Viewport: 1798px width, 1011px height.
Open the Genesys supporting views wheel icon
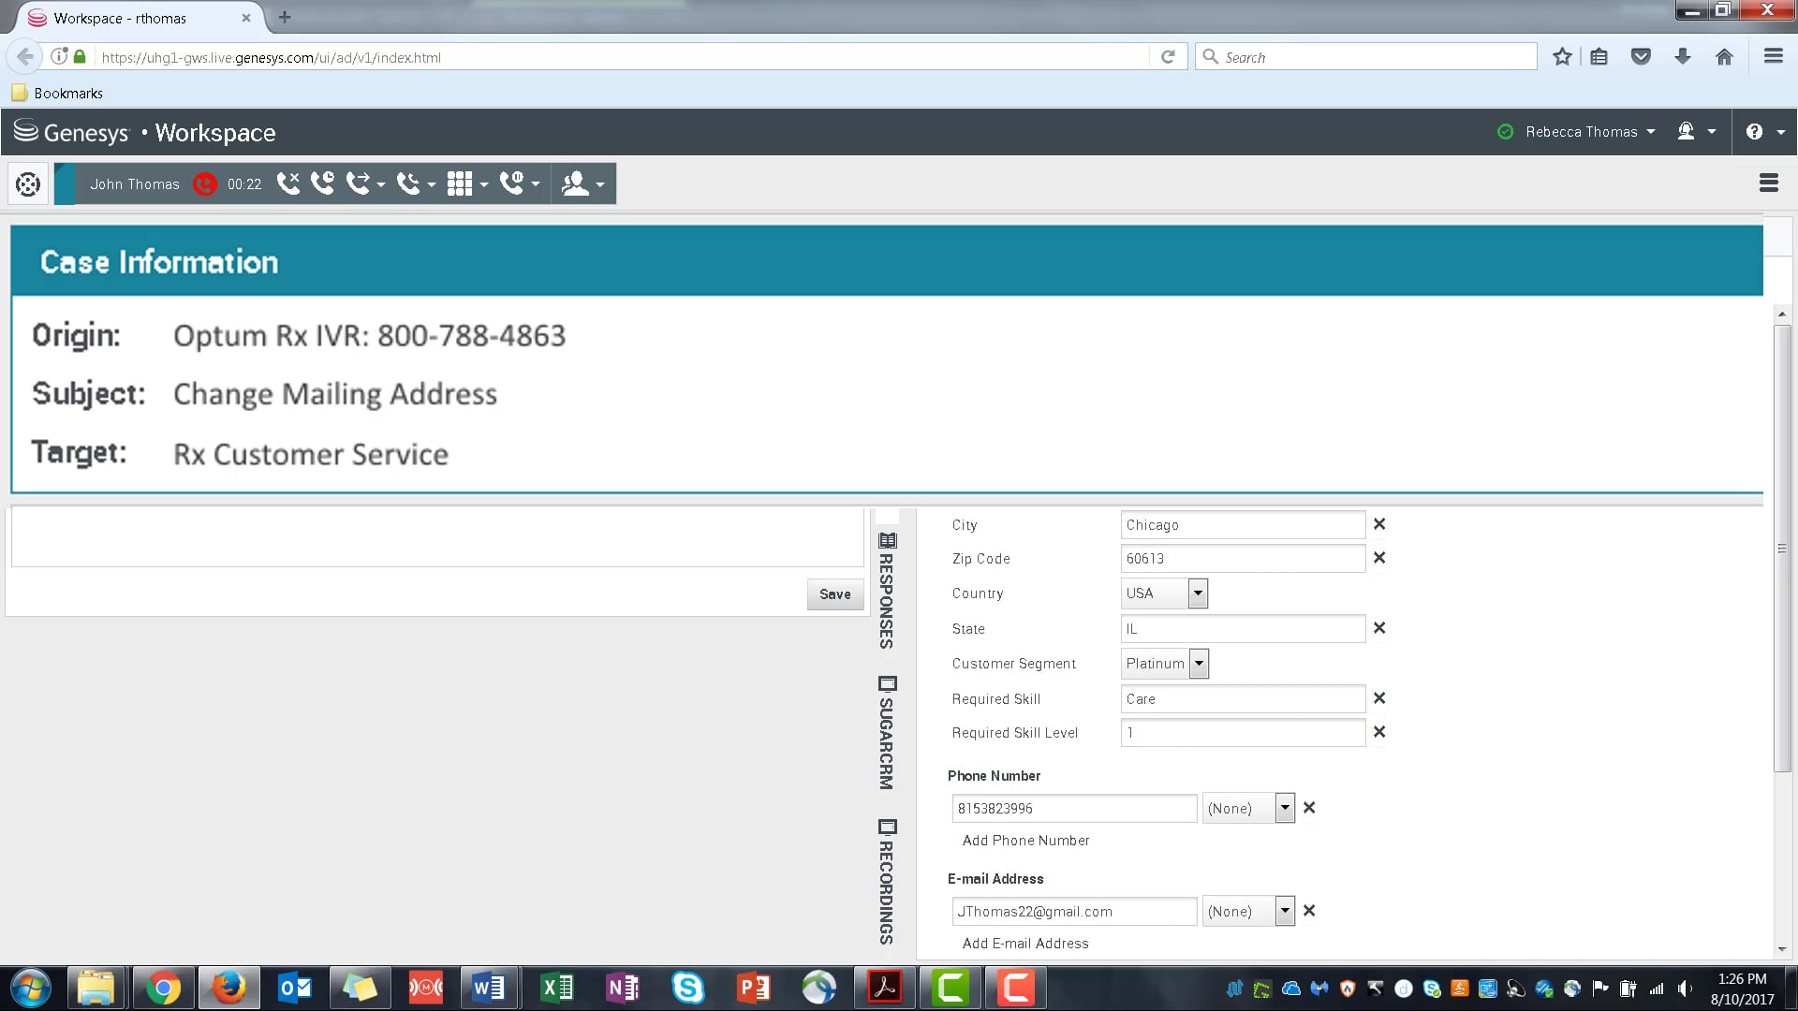coord(28,184)
